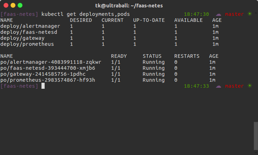This screenshot has width=258, height=155.
Task: Click pod name po/prometheus-2983574867-hf93h
Action: 47,80
